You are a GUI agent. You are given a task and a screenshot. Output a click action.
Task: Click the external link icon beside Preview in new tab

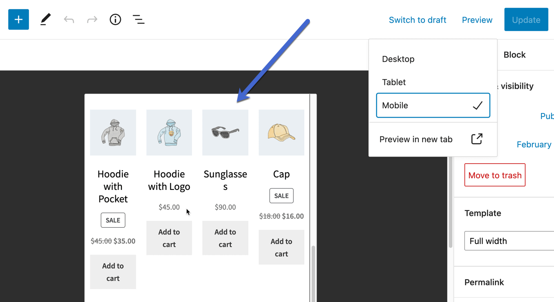tap(477, 139)
